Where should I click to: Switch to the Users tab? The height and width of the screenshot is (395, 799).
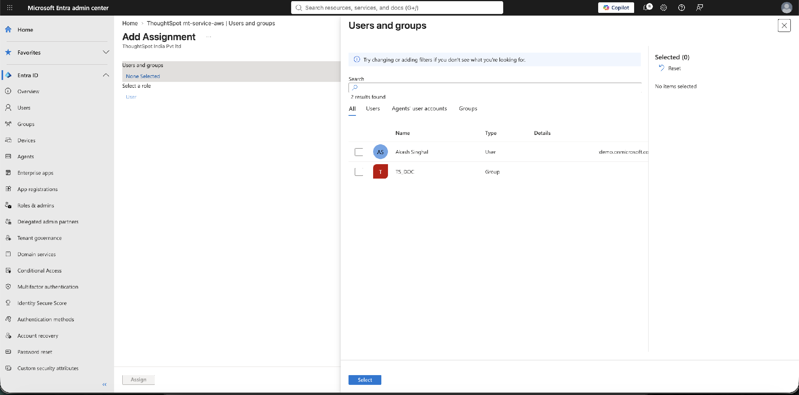click(373, 108)
